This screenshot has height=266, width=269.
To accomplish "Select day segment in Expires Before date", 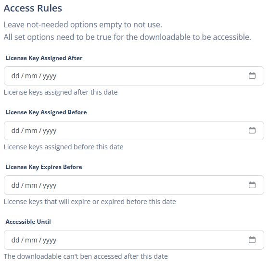I will (15, 185).
